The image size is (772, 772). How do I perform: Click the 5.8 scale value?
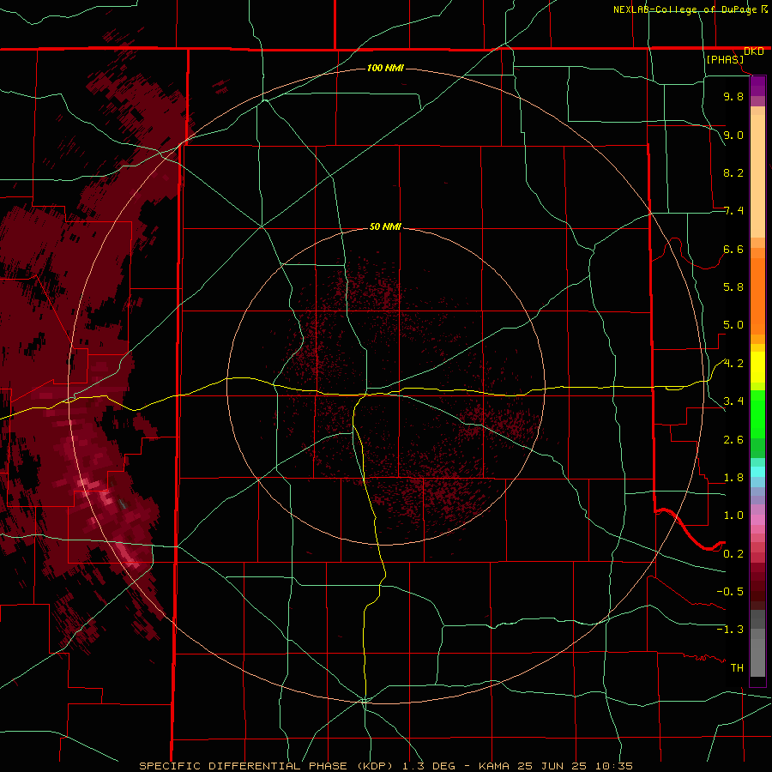pos(733,287)
